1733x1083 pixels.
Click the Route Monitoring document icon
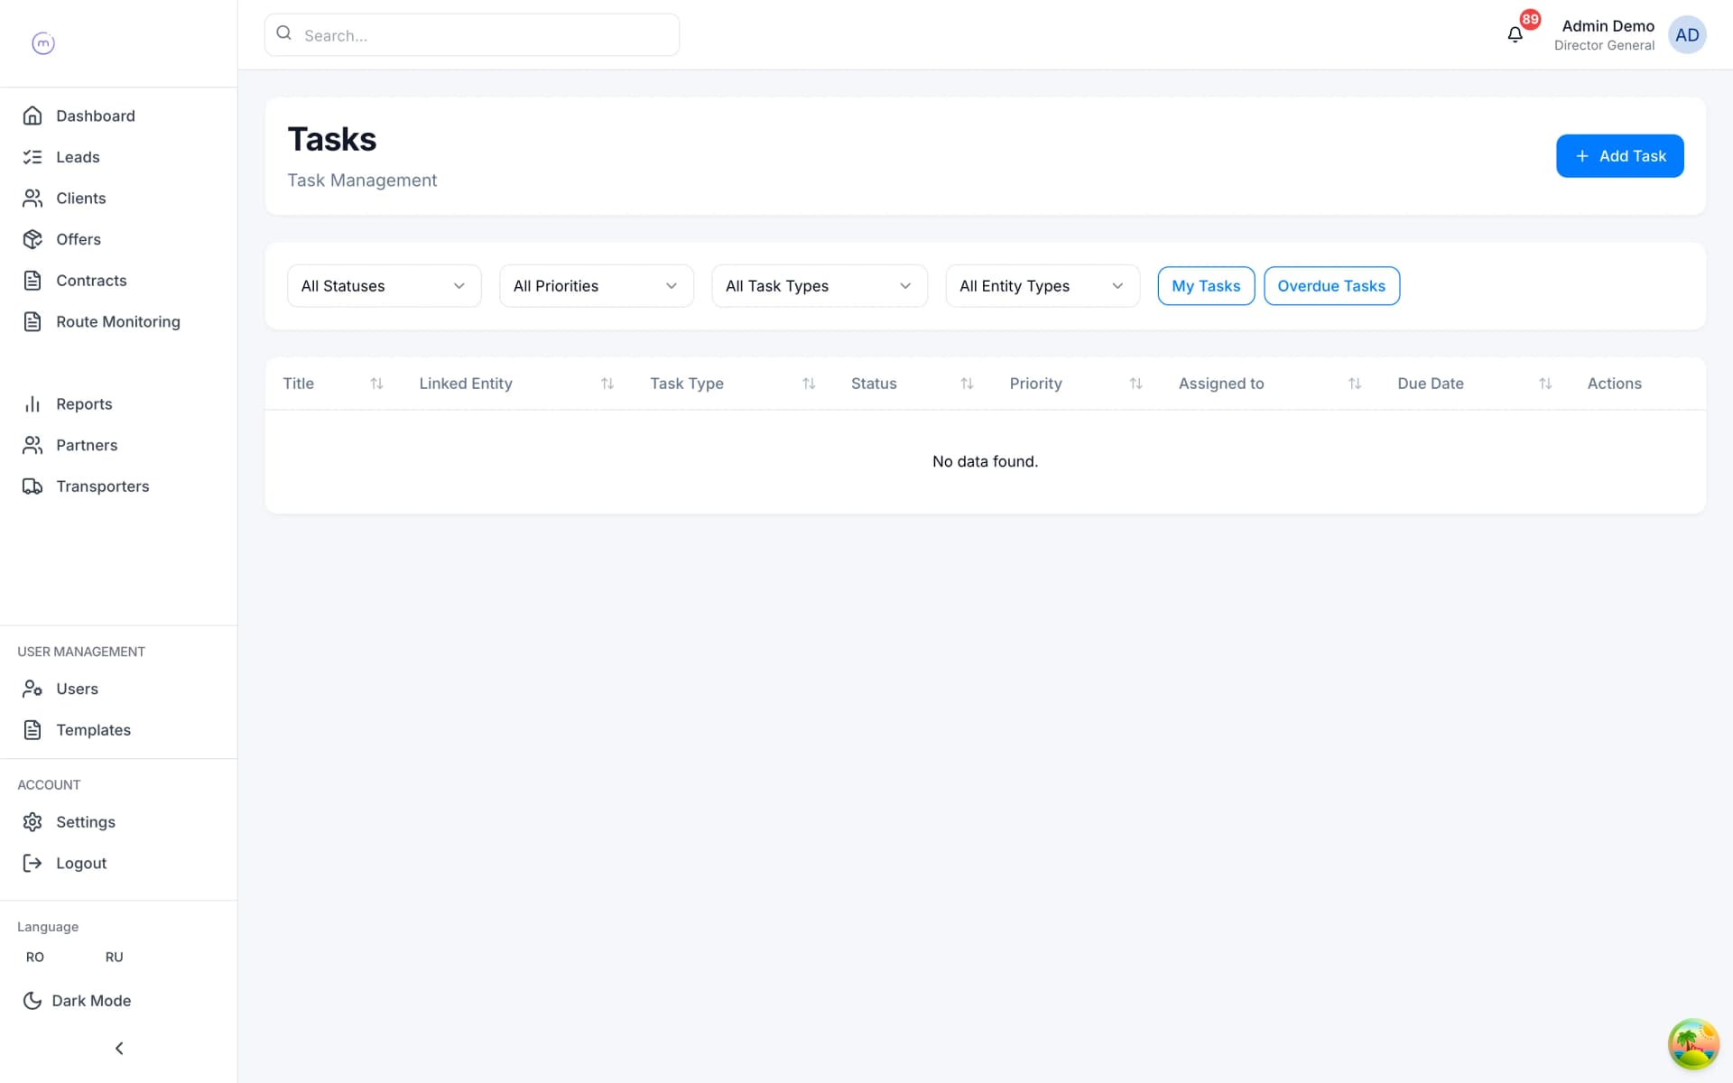pyautogui.click(x=32, y=321)
